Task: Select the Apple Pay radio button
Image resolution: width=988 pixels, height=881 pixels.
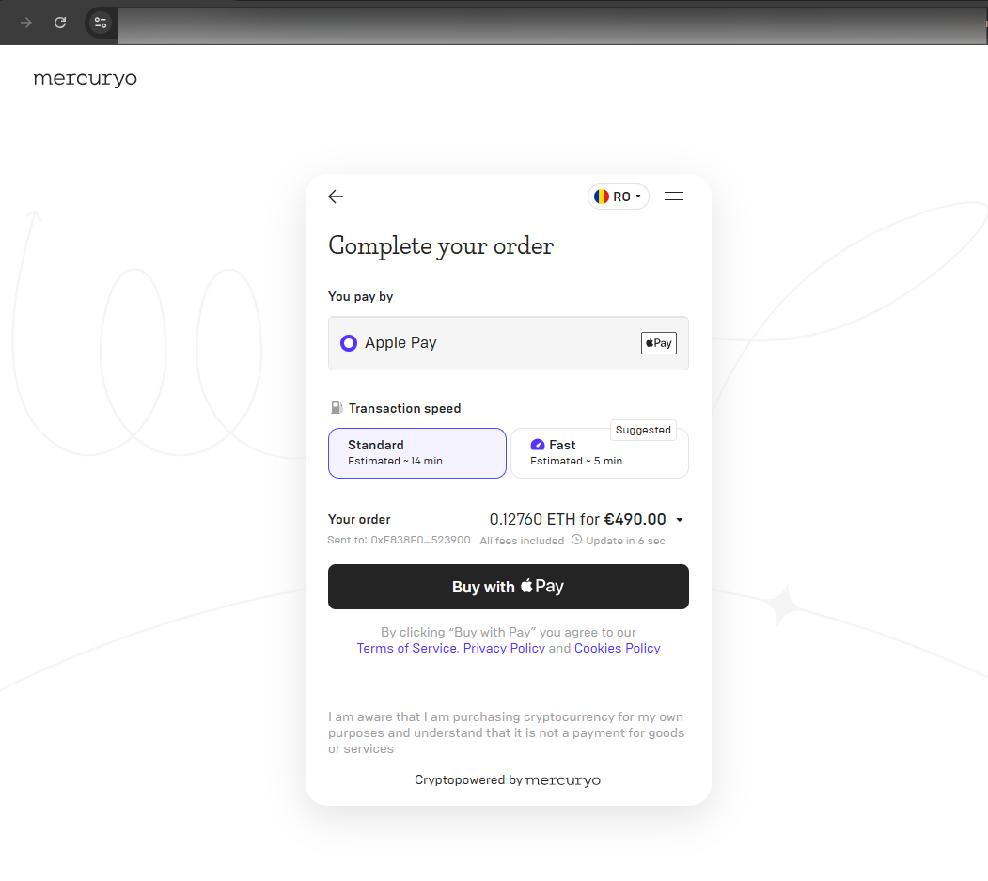Action: tap(349, 343)
